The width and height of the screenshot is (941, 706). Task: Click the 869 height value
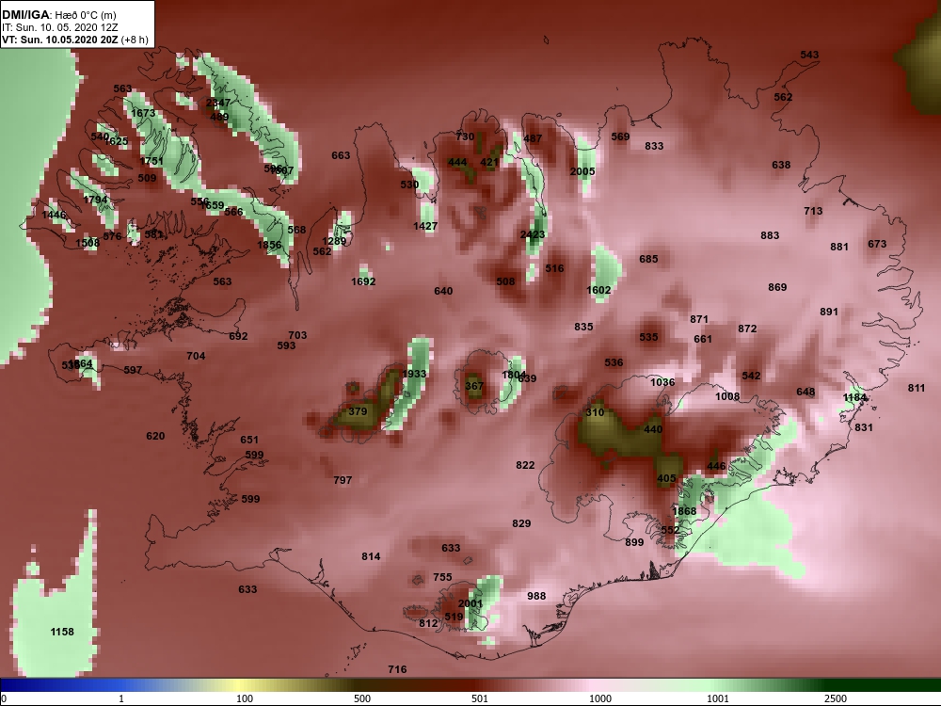(777, 287)
